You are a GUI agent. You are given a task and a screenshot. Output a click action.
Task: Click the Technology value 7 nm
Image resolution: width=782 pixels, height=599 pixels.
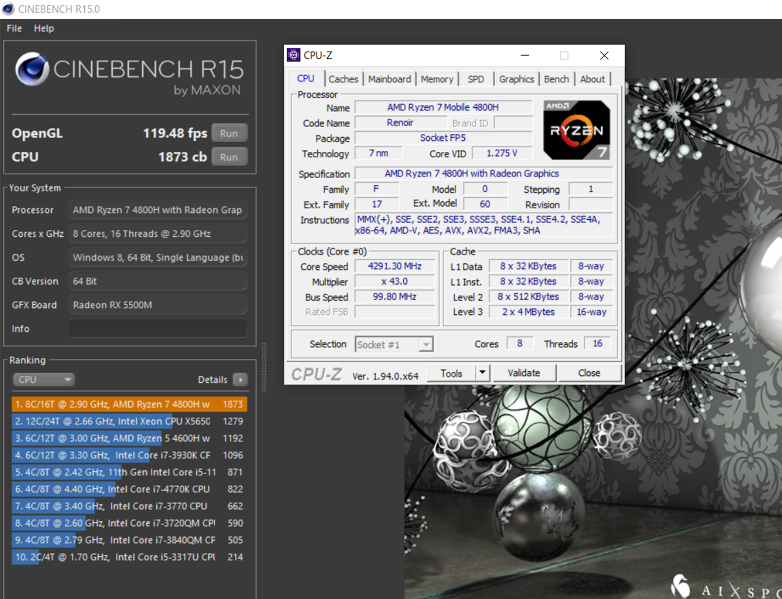pyautogui.click(x=378, y=153)
